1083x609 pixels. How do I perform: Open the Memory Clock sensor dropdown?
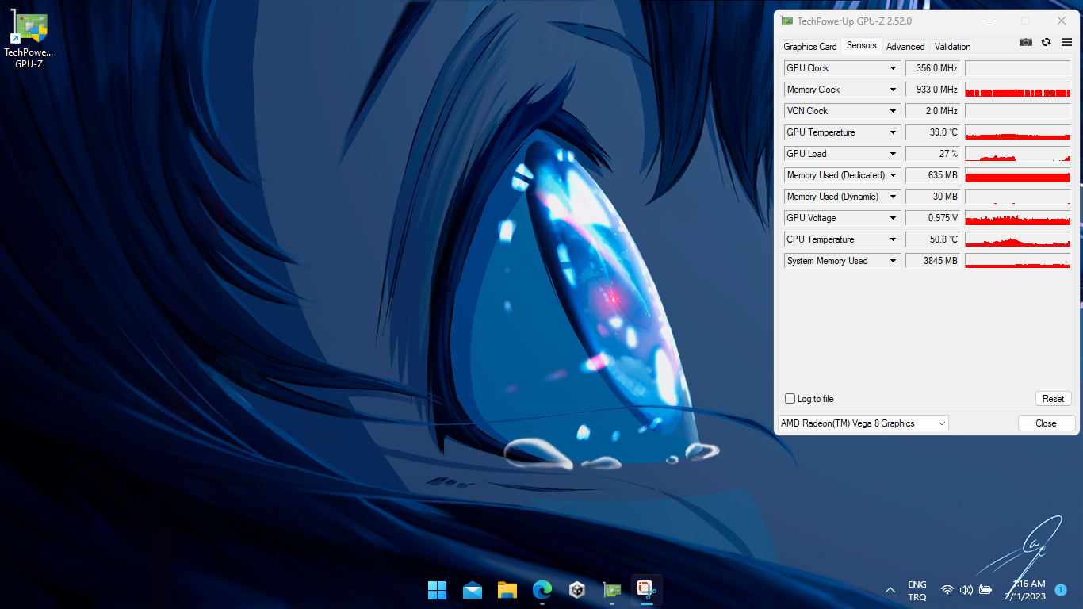point(894,90)
